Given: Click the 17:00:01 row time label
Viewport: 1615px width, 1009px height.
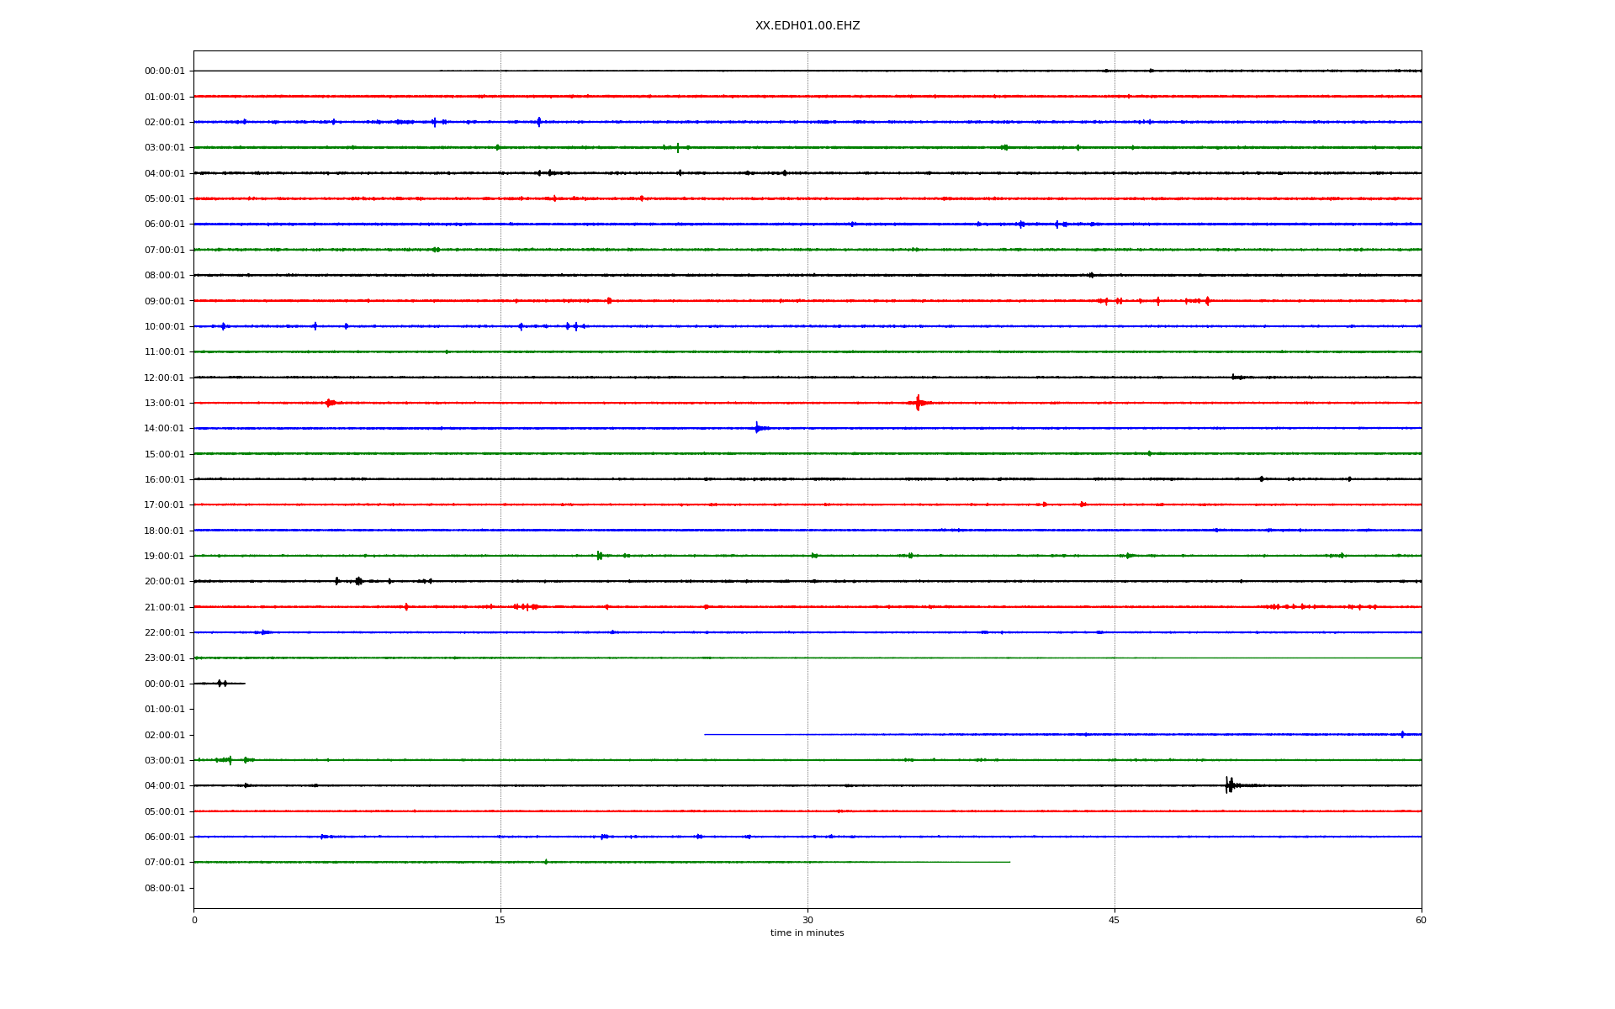Looking at the screenshot, I should point(164,504).
